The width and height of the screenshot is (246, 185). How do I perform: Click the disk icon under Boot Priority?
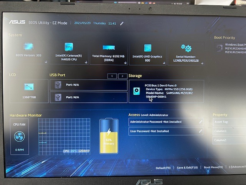[x=219, y=48]
